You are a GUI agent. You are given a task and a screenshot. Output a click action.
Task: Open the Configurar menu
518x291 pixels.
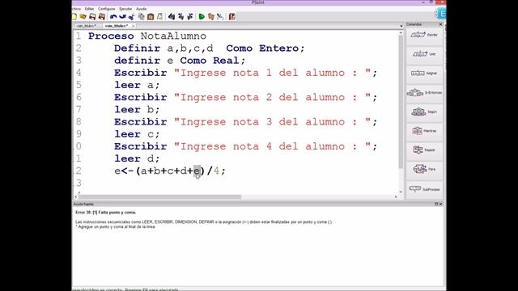click(106, 9)
